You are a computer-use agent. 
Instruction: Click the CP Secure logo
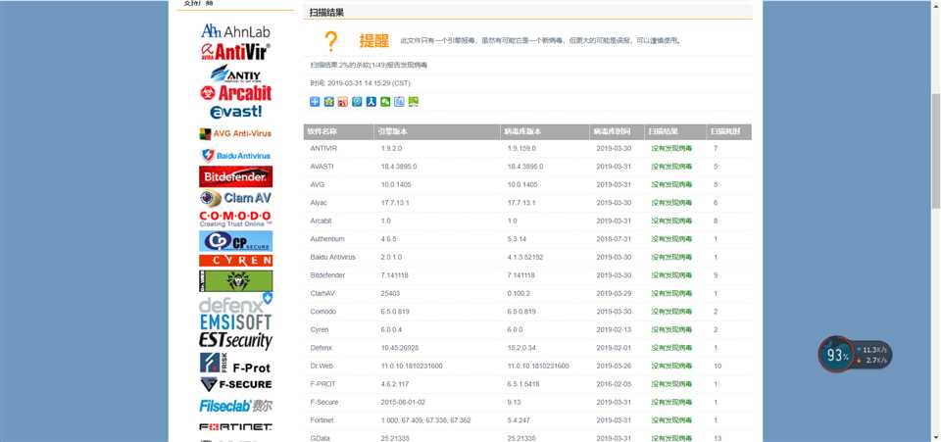click(236, 241)
